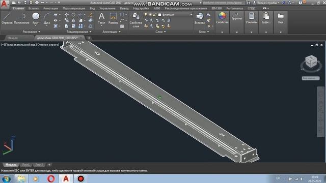Select the Размер (Dimension) tool
This screenshot has height=183, width=326.
pos(113,18)
